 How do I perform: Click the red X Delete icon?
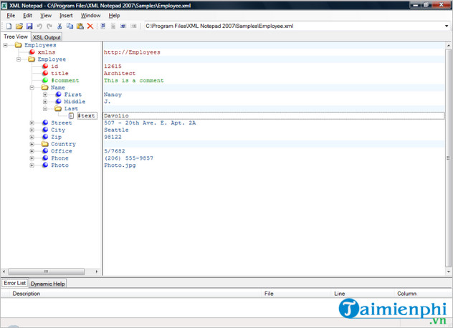pos(90,26)
